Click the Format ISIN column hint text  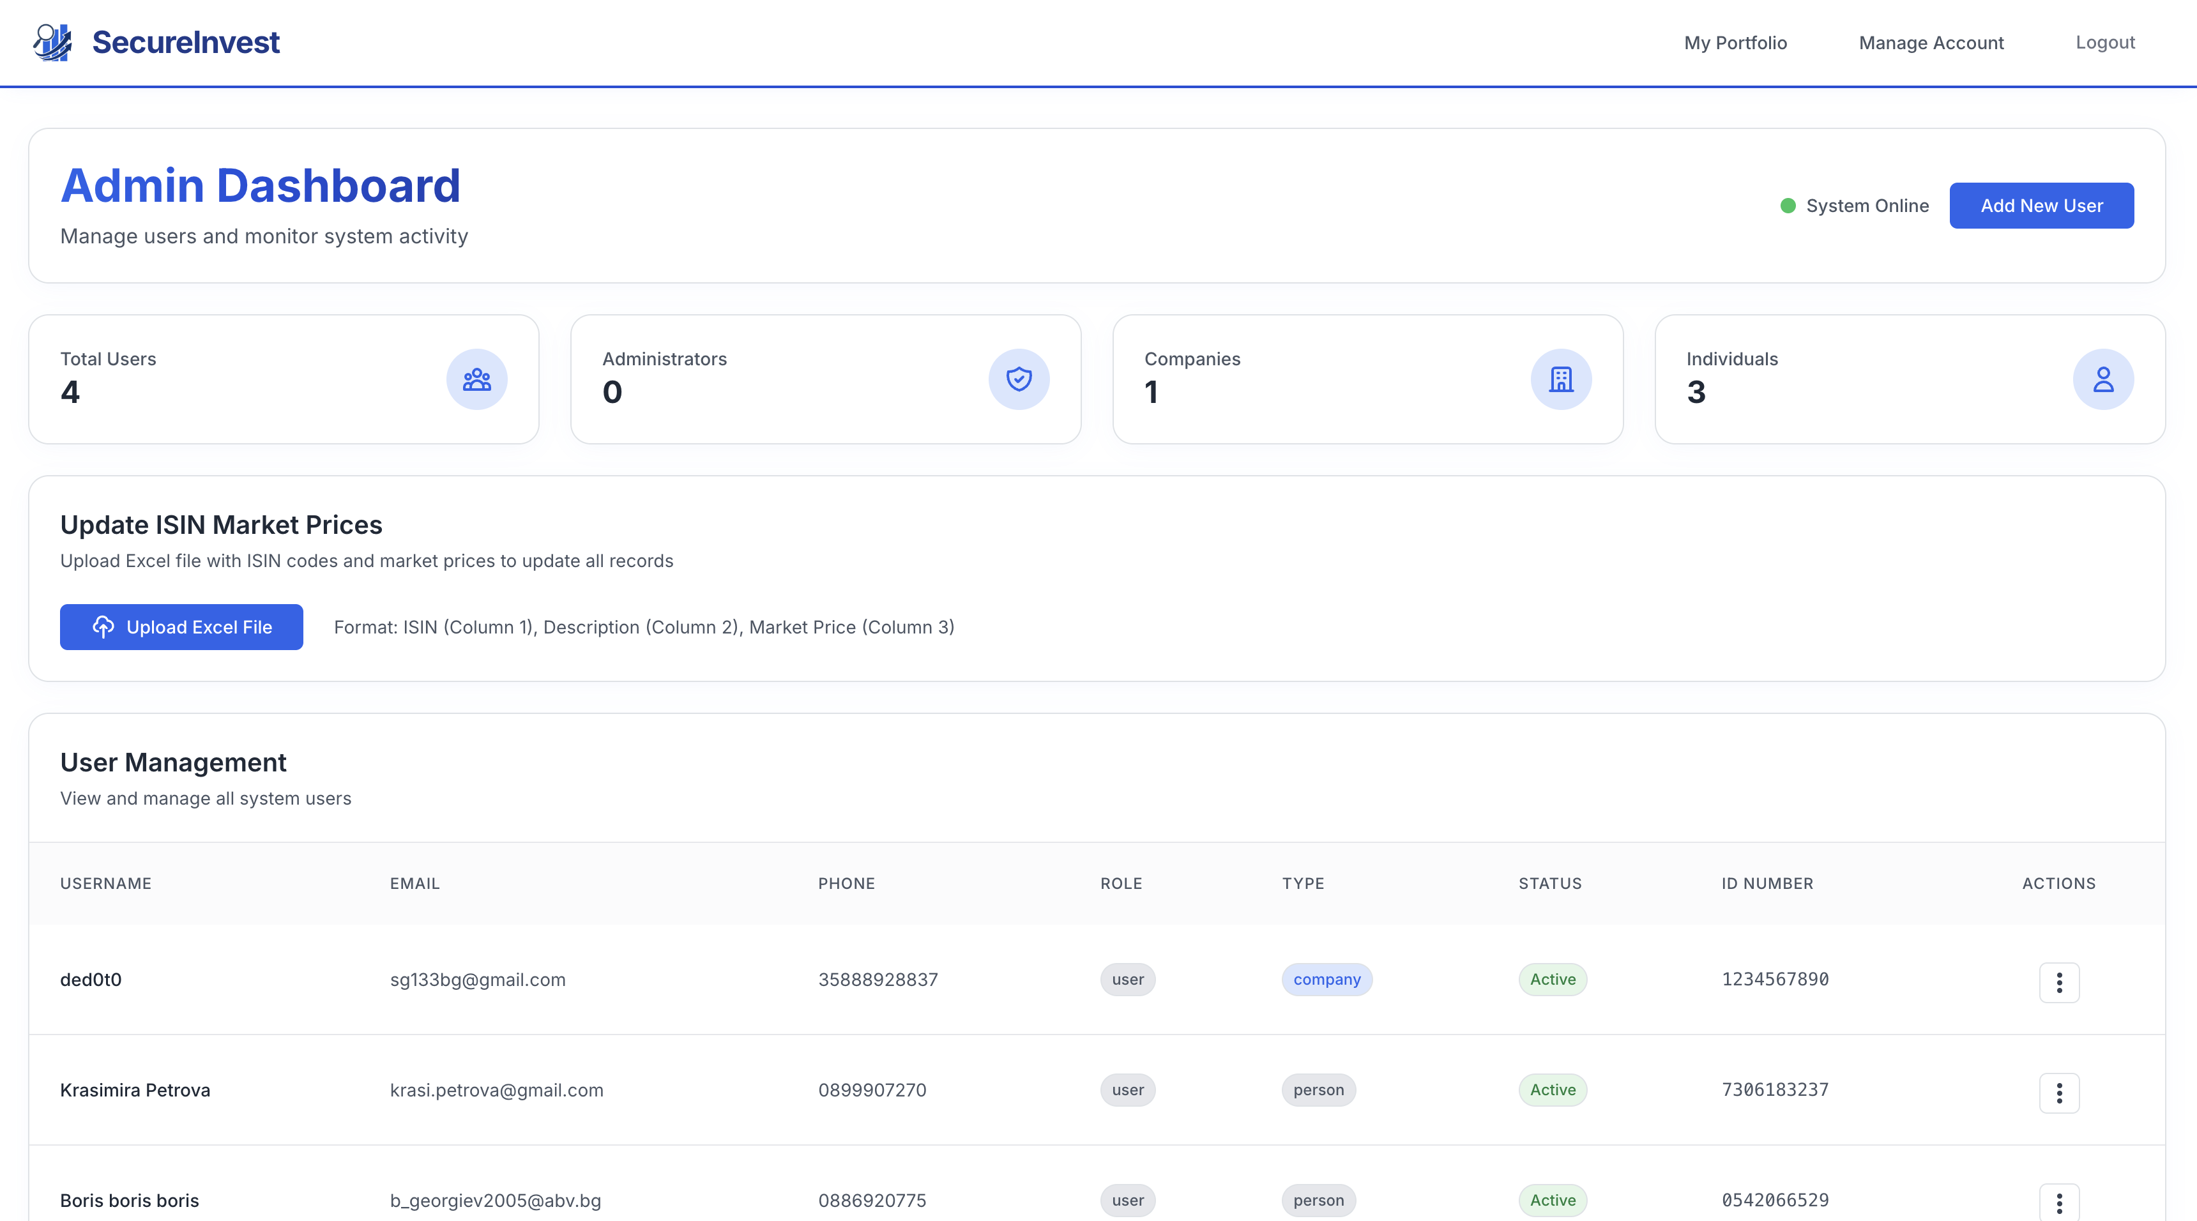pos(644,628)
